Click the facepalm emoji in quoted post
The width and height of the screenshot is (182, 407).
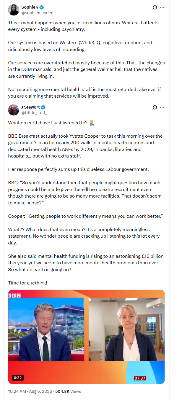click(x=92, y=123)
